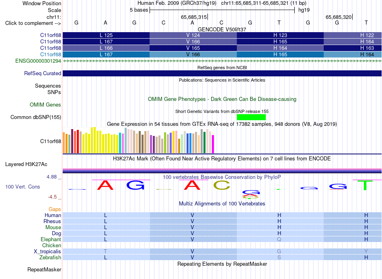Click 'Repeating Elements by RepeatMasker' title

[222, 264]
